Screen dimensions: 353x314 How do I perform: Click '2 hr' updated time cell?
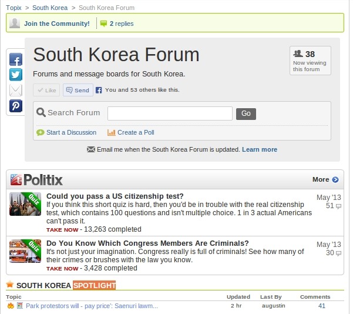coord(236,306)
